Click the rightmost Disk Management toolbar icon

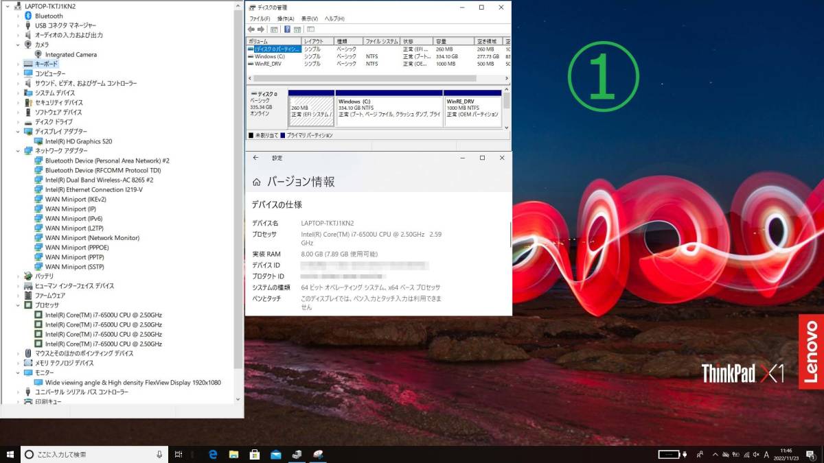tap(310, 29)
